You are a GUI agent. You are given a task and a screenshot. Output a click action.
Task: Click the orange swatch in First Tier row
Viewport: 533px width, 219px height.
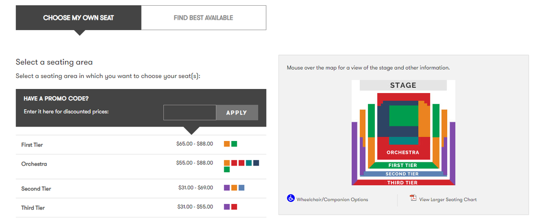click(227, 144)
